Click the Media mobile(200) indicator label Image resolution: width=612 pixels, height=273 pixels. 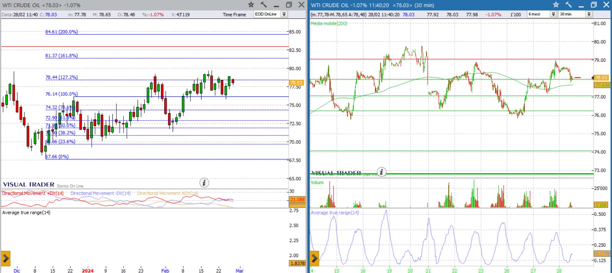click(329, 23)
